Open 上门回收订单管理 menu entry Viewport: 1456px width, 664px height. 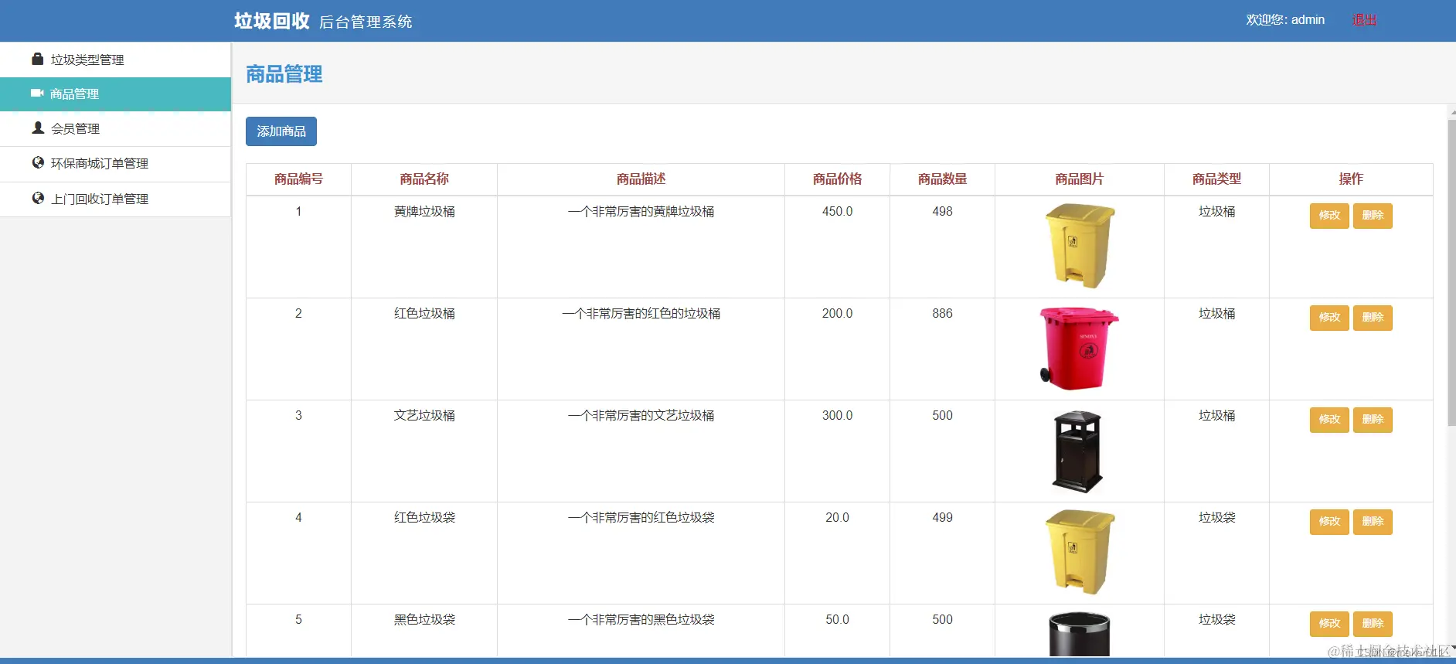pyautogui.click(x=115, y=199)
